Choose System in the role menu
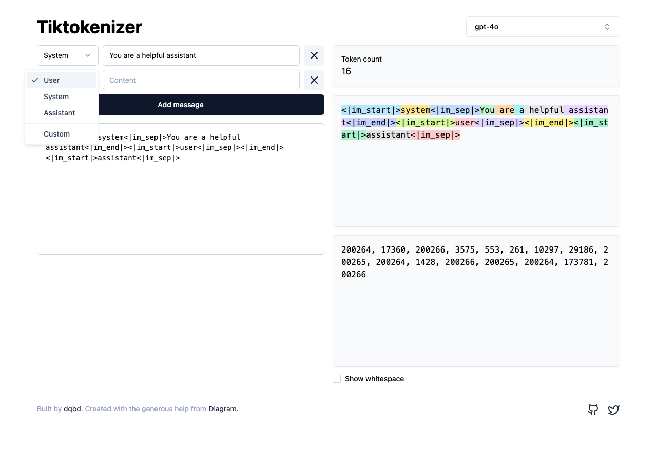657x462 pixels. click(62, 97)
